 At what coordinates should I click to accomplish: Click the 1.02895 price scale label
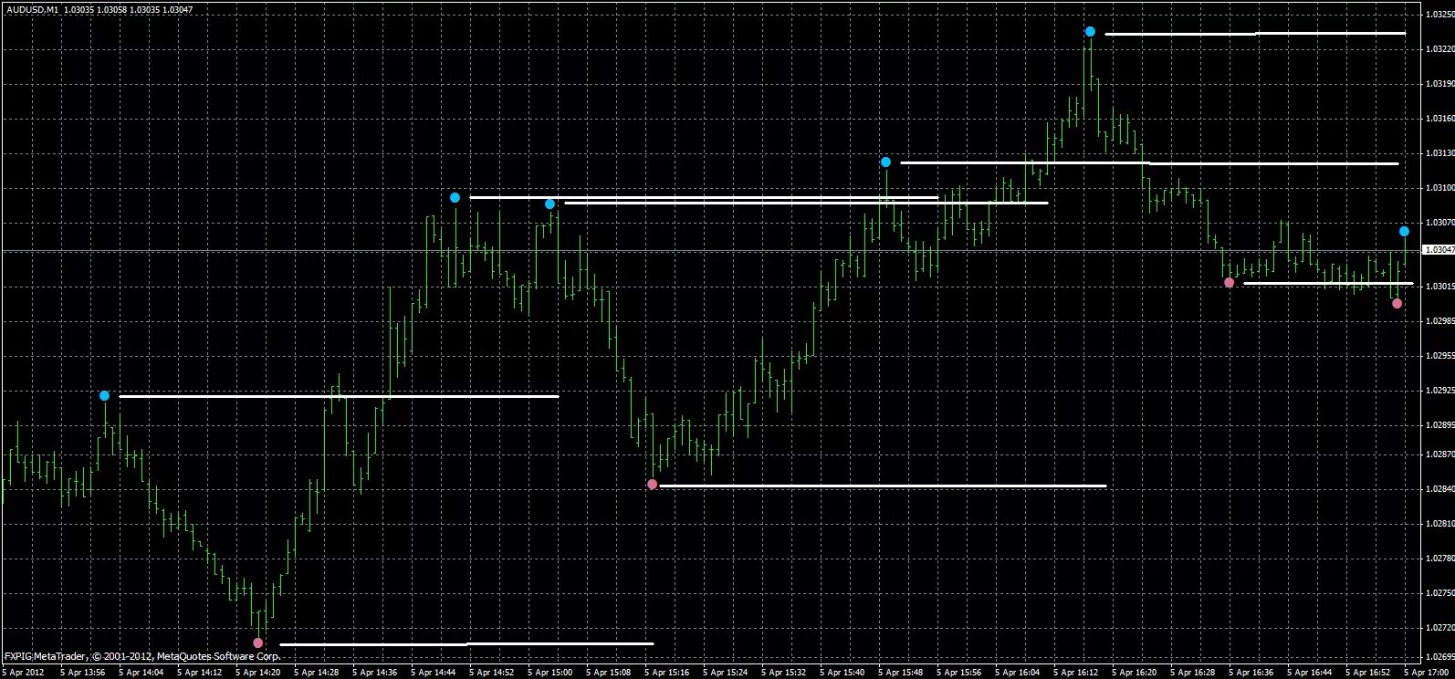1439,425
